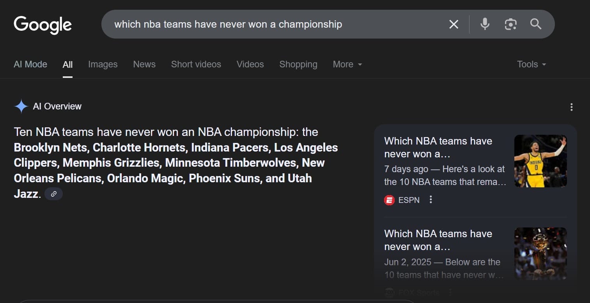Open ESPN article on NBA teams
Viewport: 590px width, 303px height.
[438, 147]
